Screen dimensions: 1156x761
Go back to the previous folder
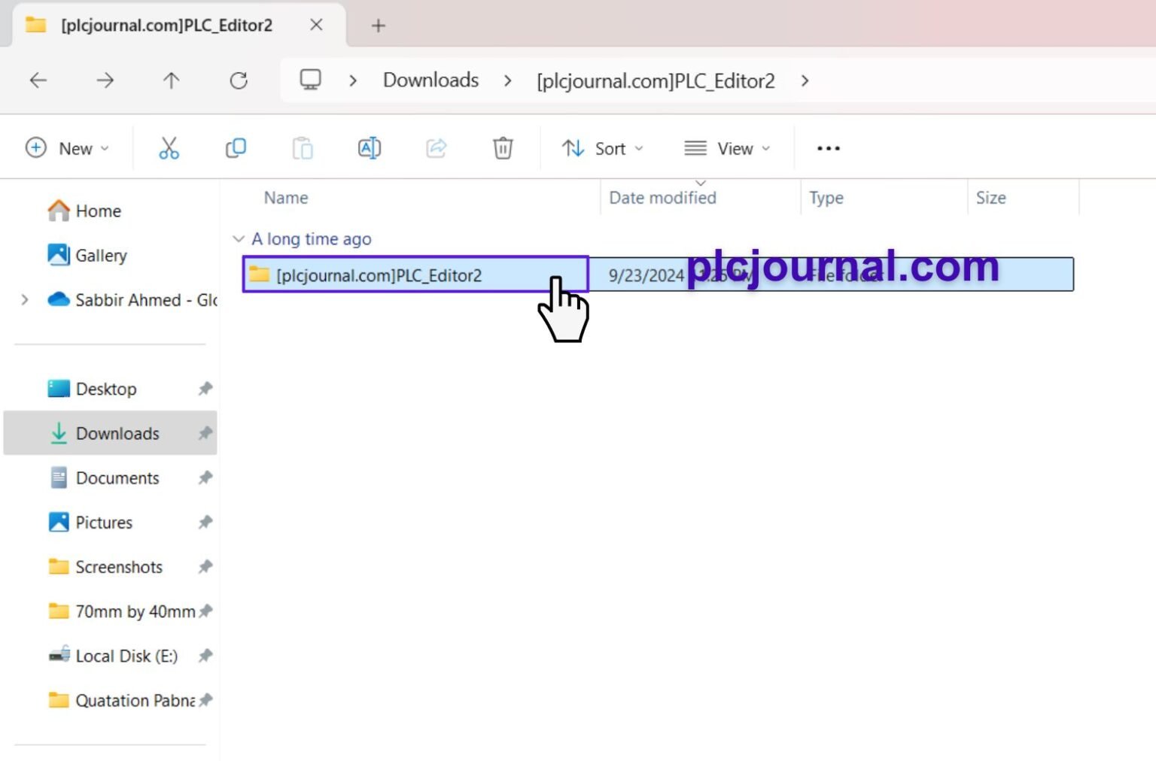pos(38,80)
